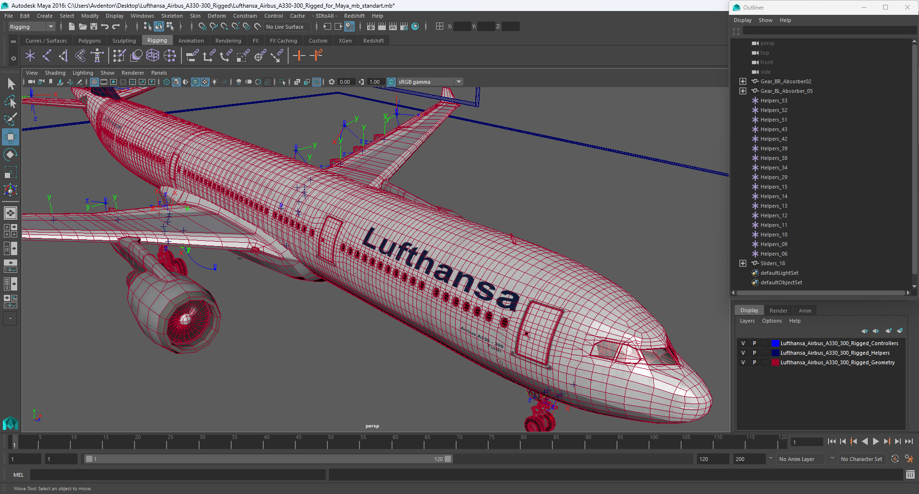Click the Open Scene folder icon
Screen dimensions: 919x494
pos(83,27)
